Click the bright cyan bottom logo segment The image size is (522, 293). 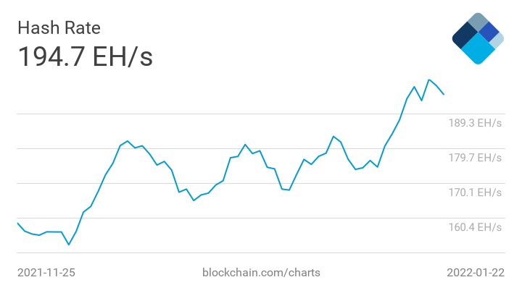(x=478, y=49)
